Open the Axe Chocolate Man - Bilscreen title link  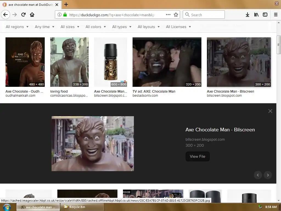tap(220, 130)
